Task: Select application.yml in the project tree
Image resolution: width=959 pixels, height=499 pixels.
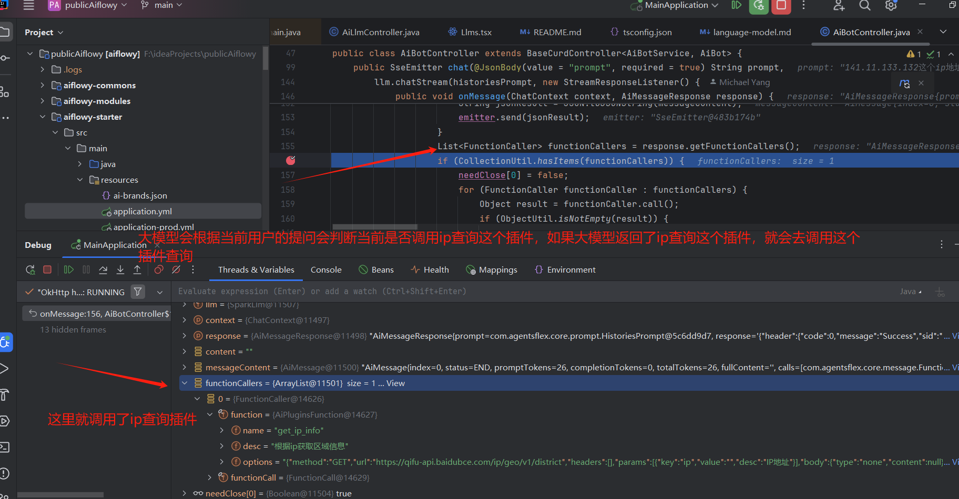Action: click(142, 211)
